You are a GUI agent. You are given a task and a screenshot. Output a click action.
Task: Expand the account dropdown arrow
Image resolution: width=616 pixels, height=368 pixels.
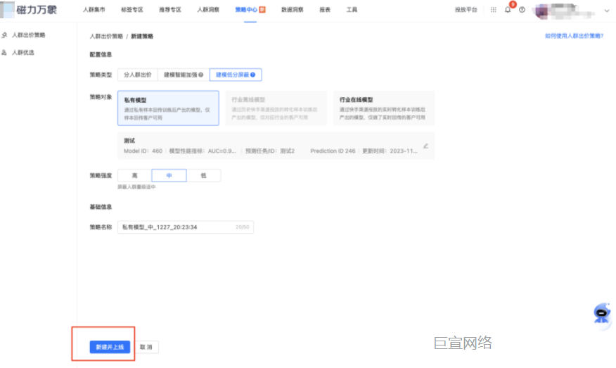click(607, 11)
